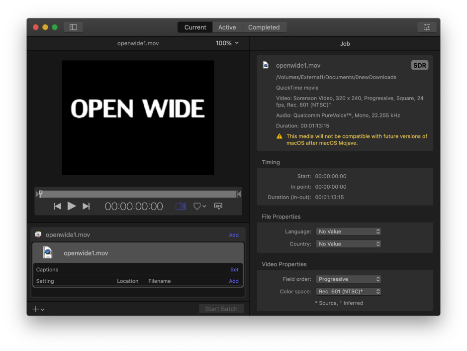
Task: Open the add menu with the plus icon
Action: [37, 309]
